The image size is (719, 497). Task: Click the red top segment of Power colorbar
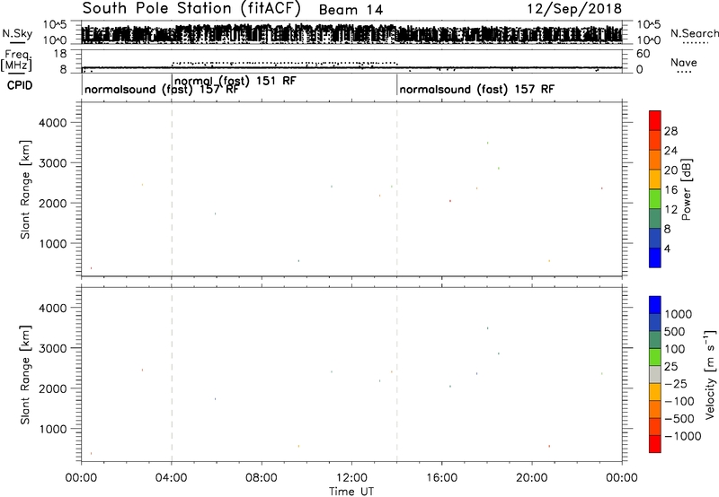coord(655,120)
